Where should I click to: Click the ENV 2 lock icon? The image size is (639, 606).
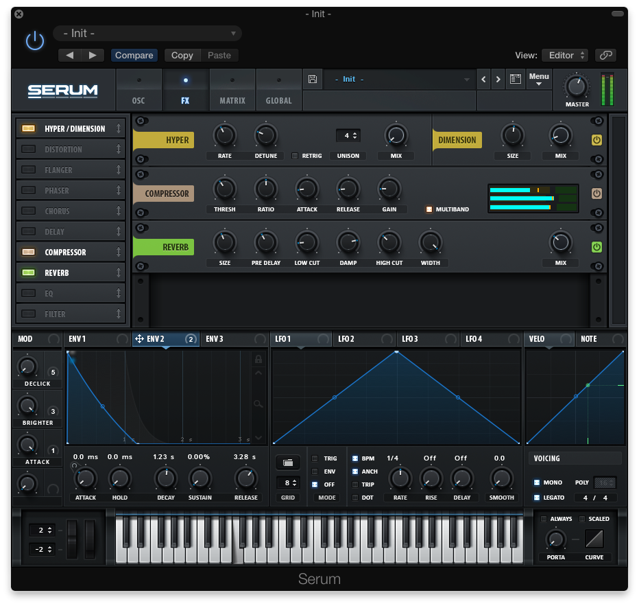click(x=258, y=359)
